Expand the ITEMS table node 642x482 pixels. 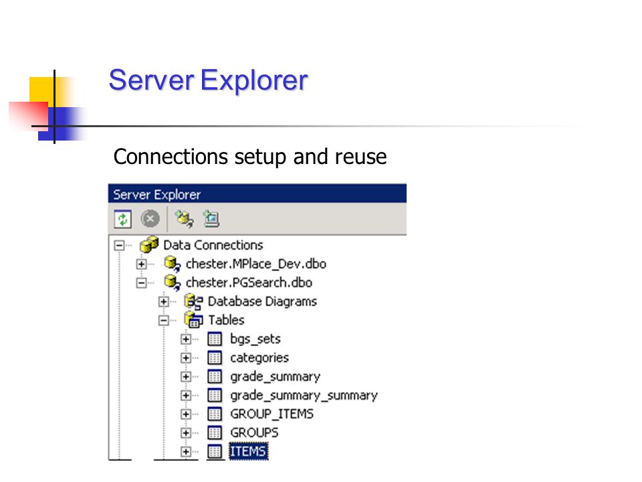(186, 452)
